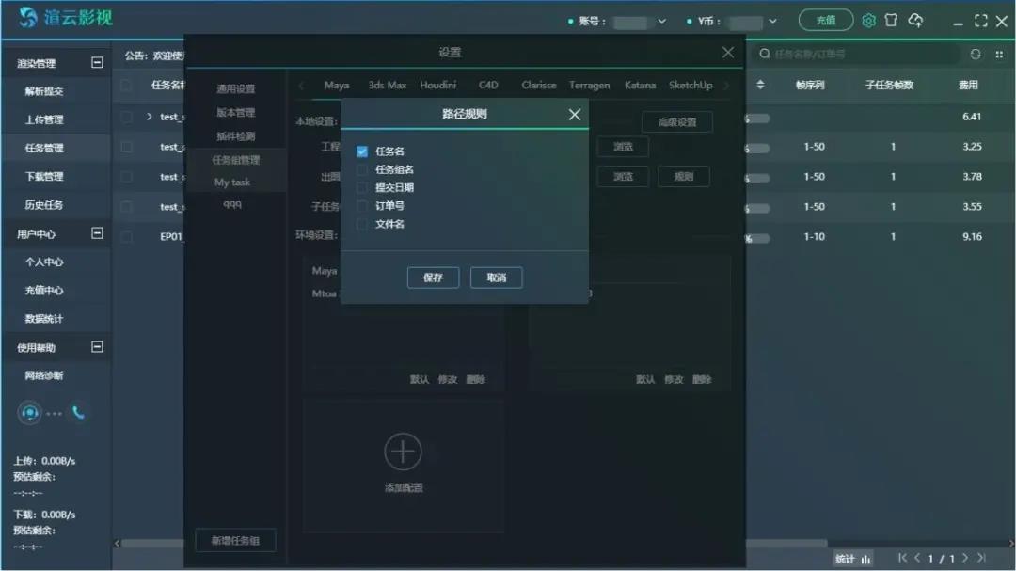Click the cloud upload icon
The image size is (1016, 571).
point(915,21)
